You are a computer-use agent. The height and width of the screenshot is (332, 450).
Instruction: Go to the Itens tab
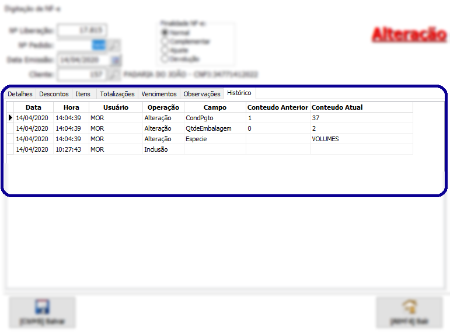click(83, 94)
